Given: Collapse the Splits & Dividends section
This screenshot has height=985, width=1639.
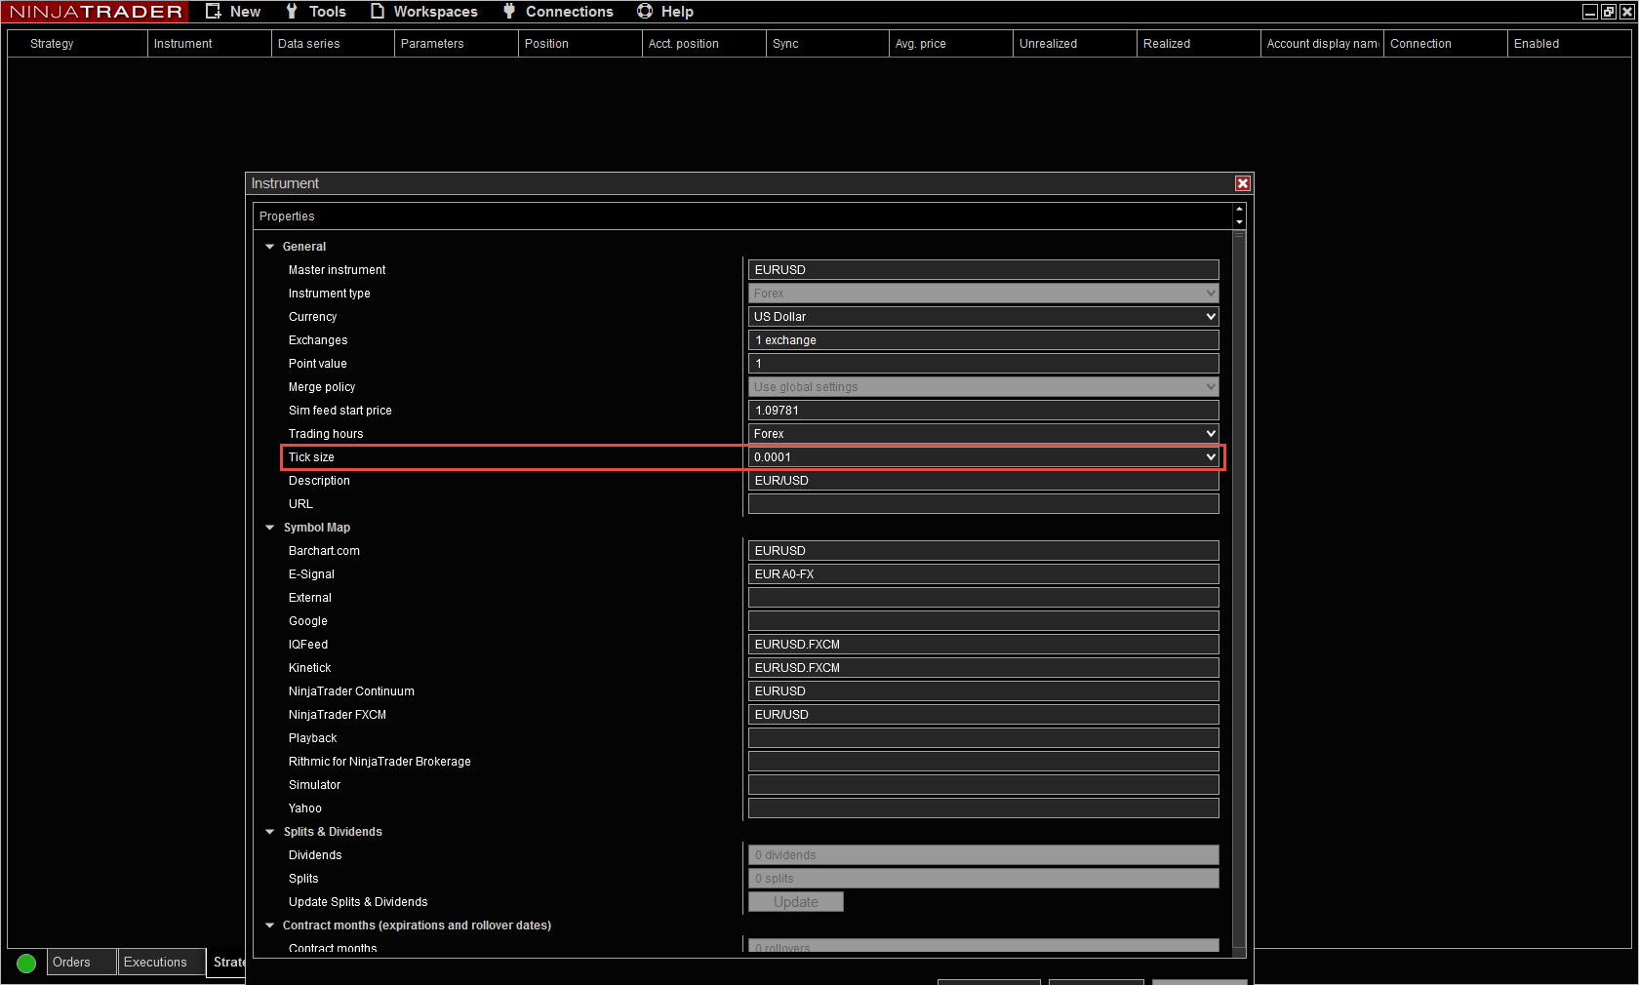Looking at the screenshot, I should 270,832.
